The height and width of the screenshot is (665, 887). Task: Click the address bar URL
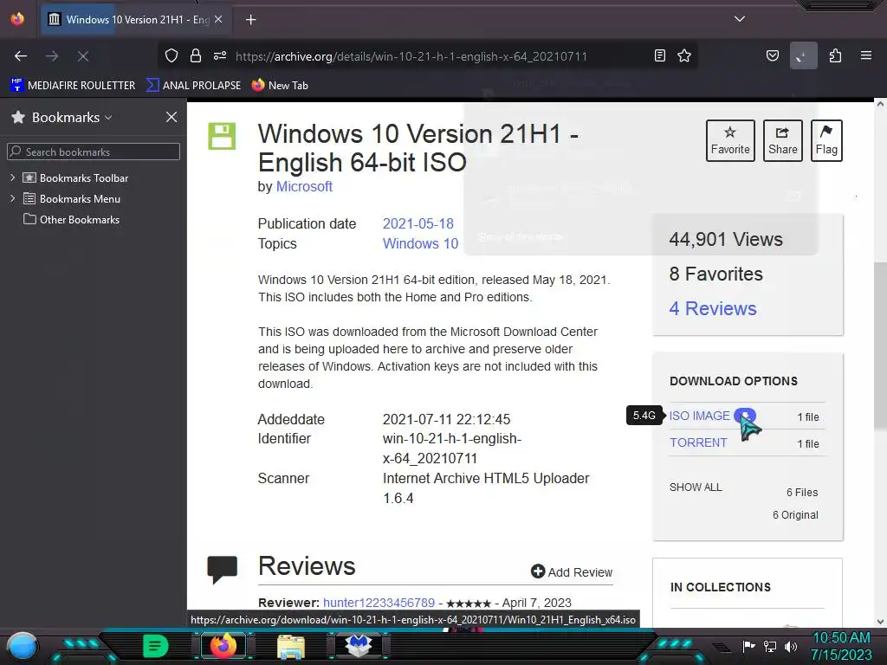tap(411, 56)
